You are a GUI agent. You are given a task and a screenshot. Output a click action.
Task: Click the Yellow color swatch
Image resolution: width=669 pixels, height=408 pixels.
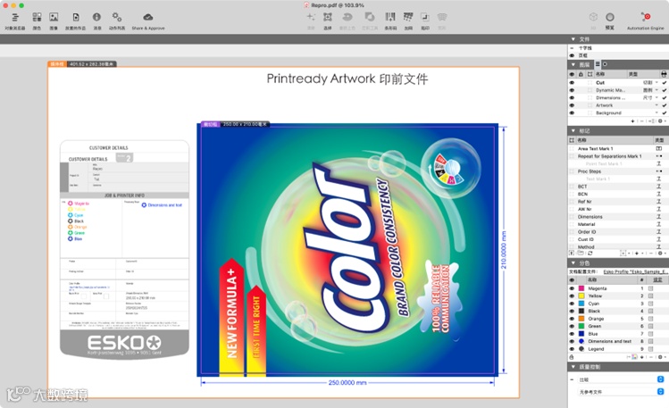click(x=581, y=296)
